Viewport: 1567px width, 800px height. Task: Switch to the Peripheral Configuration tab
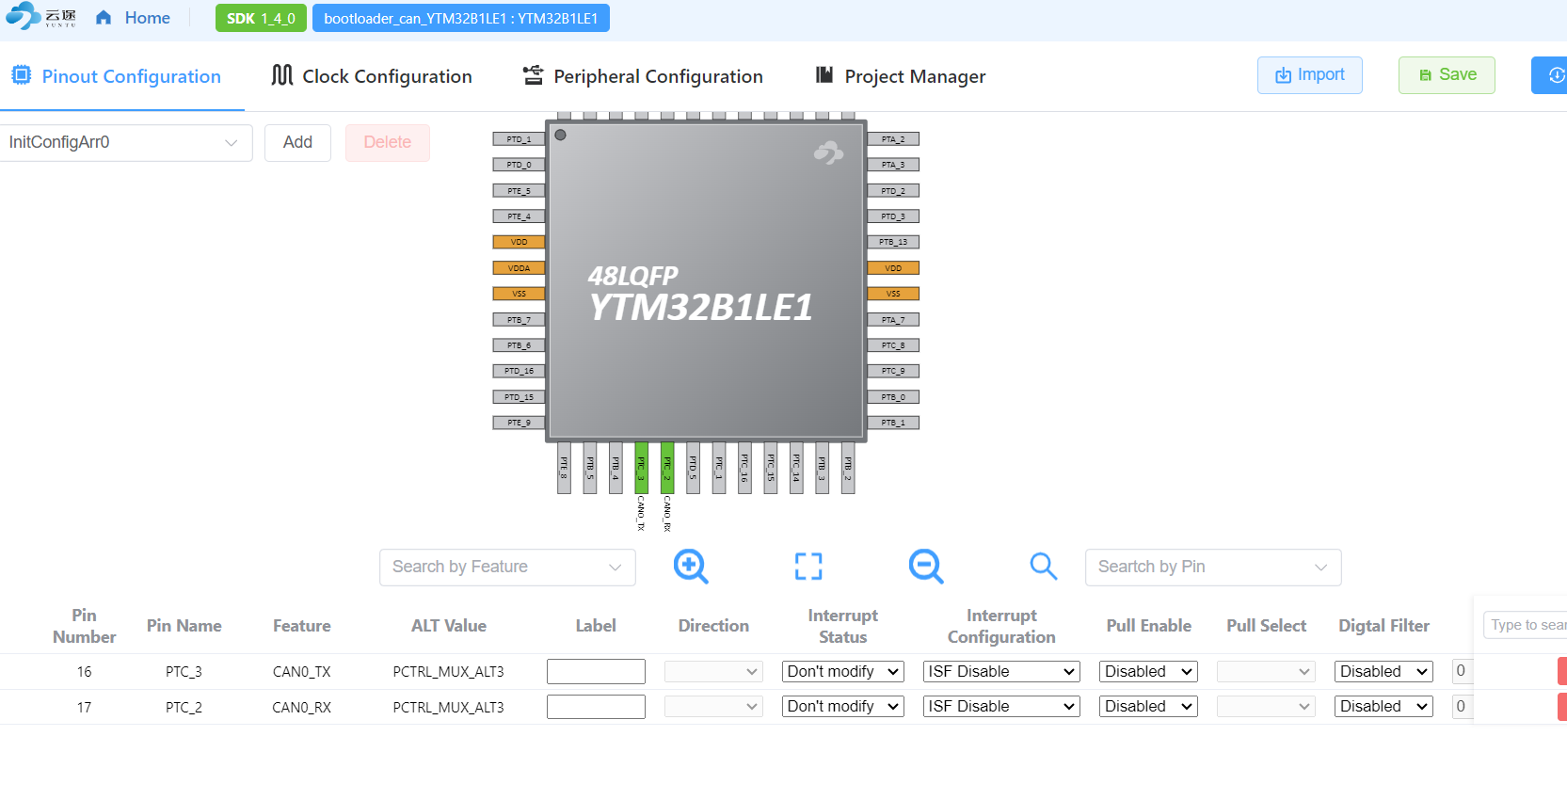pos(643,76)
